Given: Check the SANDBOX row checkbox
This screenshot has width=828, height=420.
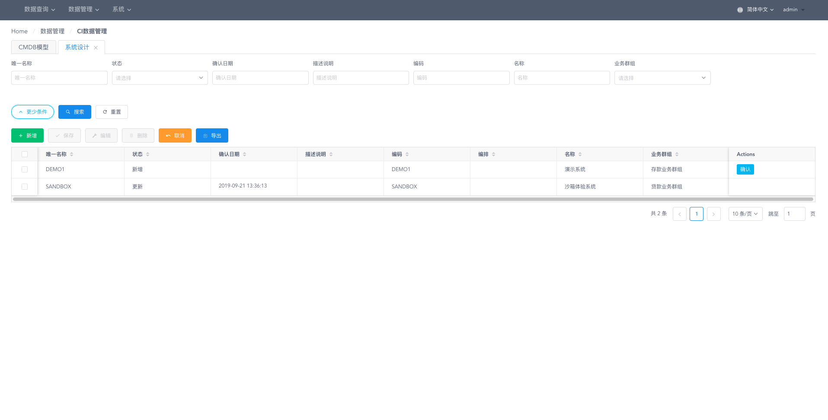Looking at the screenshot, I should [x=25, y=187].
